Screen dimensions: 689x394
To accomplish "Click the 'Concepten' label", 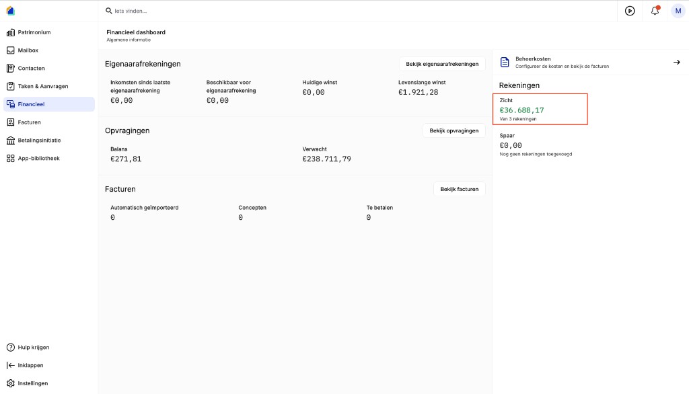I will 252,208.
